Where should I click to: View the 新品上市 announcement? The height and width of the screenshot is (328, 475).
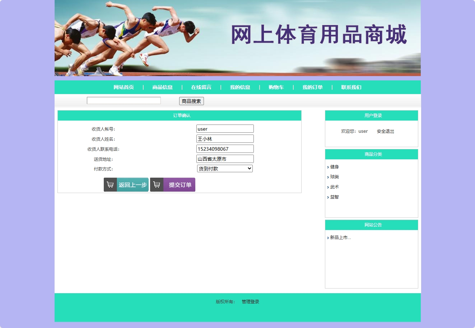point(339,237)
